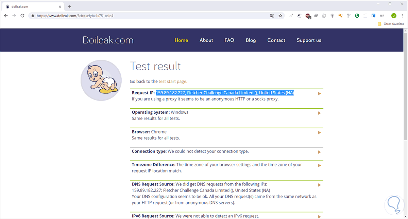Expand the Operating System result arrow
Image resolution: width=408 pixels, height=219 pixels.
click(x=320, y=113)
